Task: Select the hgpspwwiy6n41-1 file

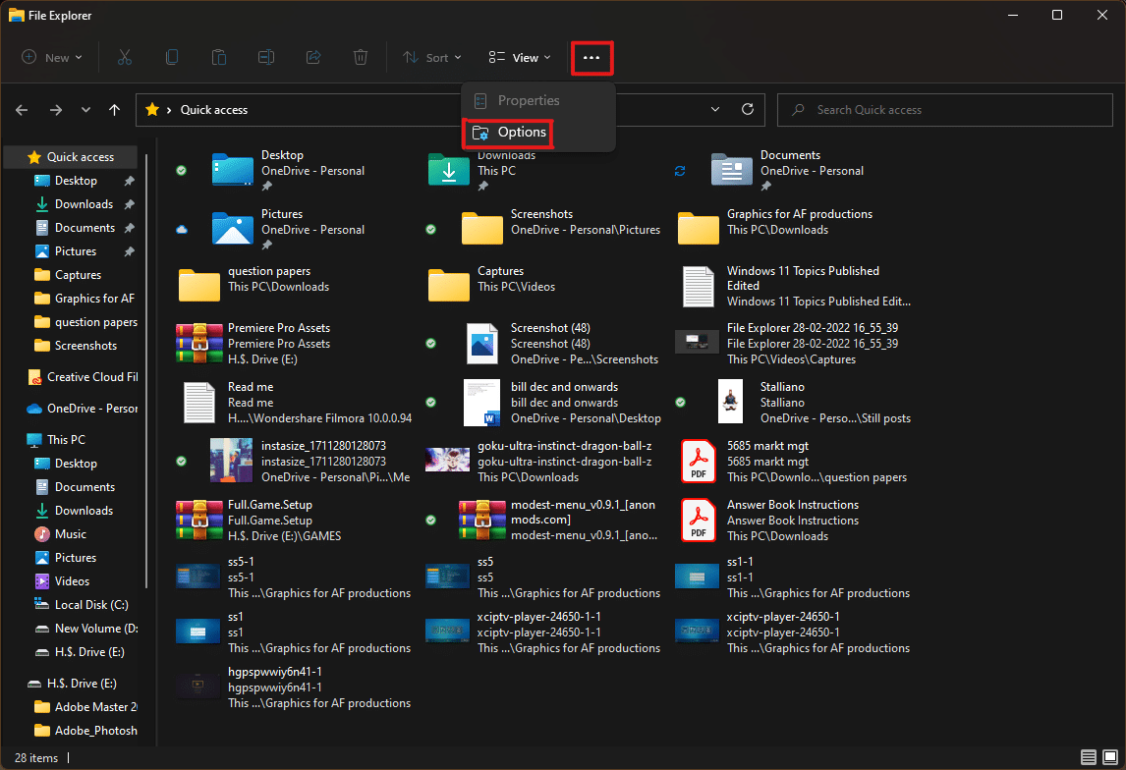Action: 295,687
